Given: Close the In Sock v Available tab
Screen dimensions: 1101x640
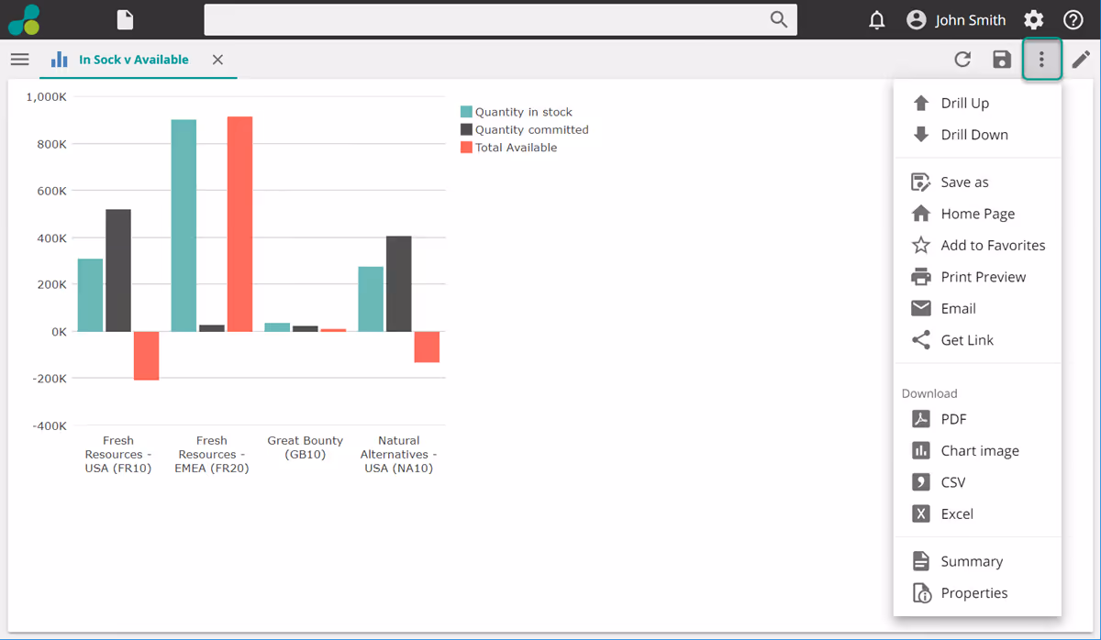Looking at the screenshot, I should 217,60.
